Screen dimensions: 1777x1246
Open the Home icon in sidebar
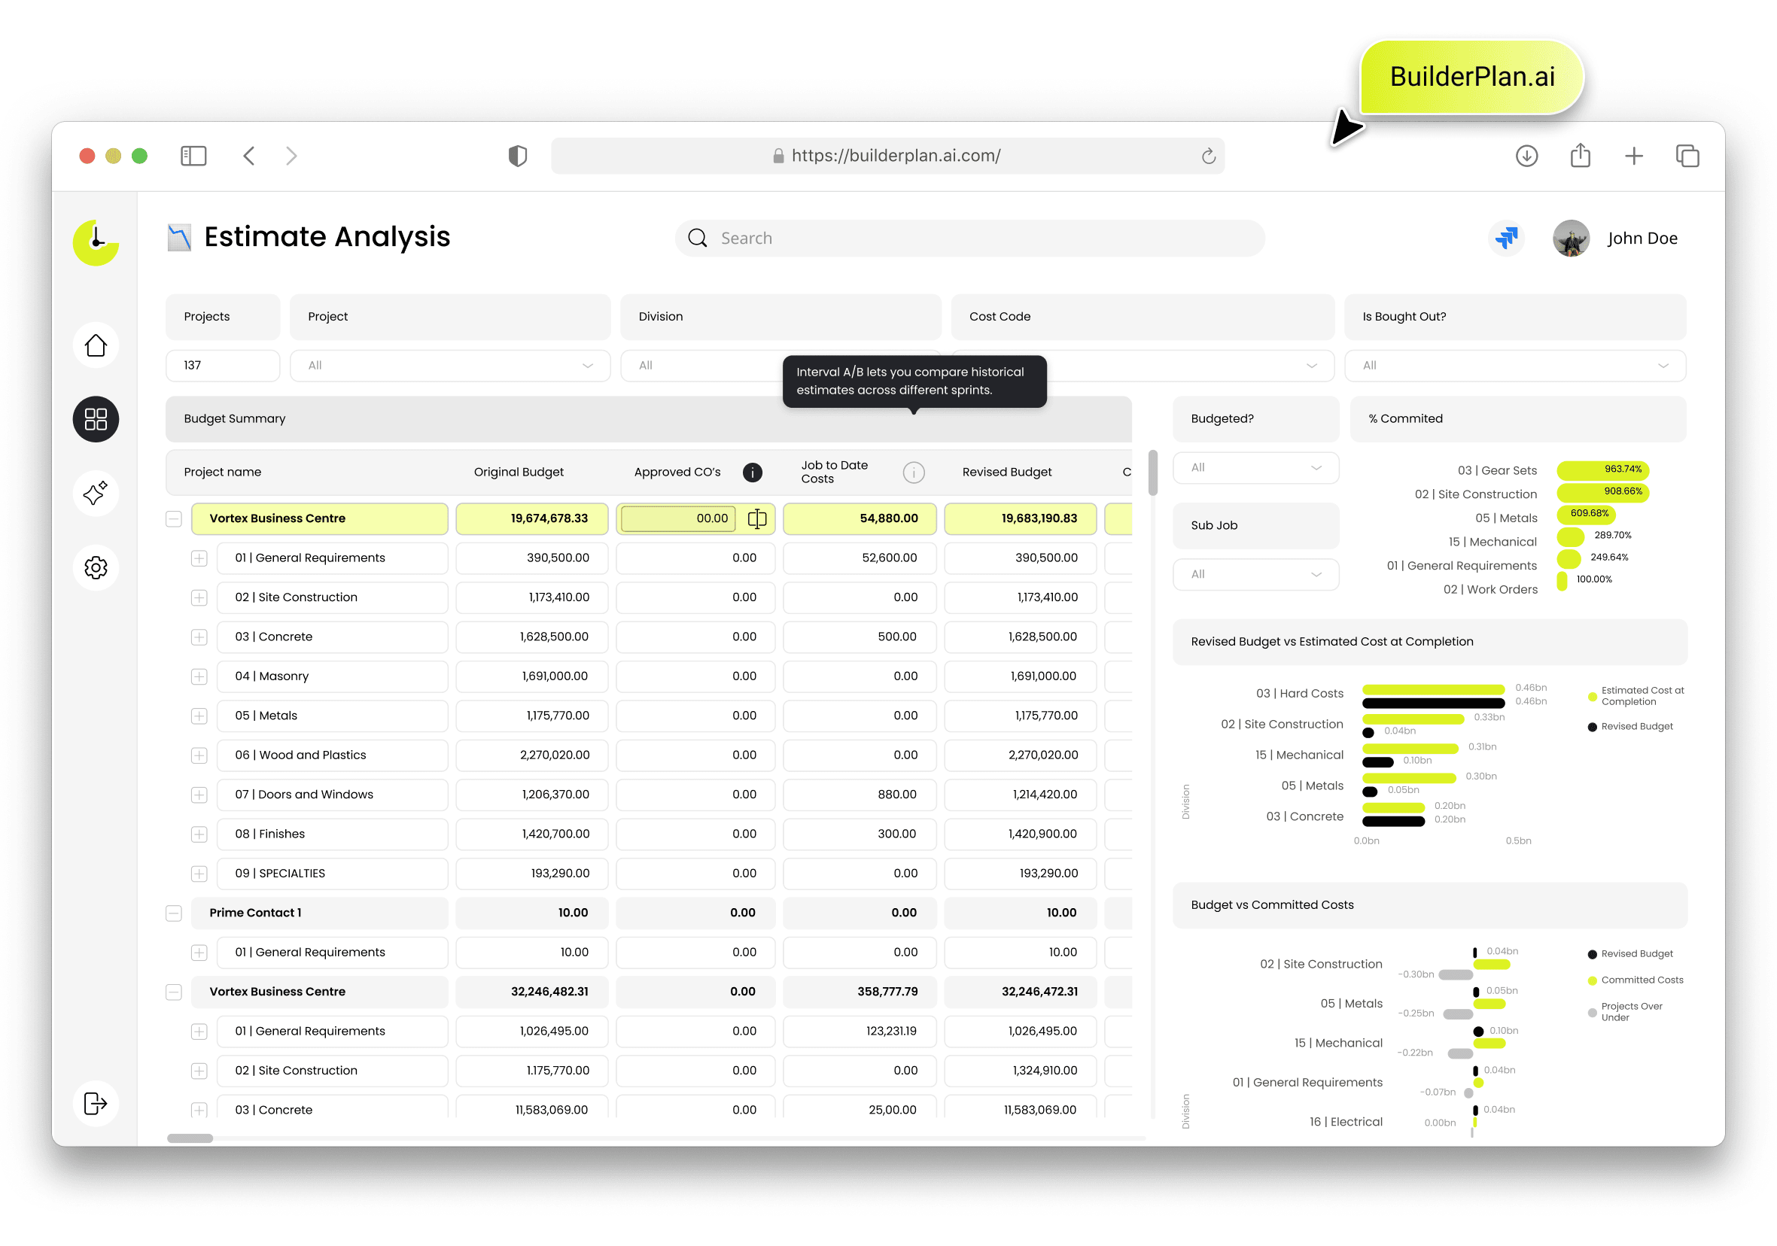(96, 345)
